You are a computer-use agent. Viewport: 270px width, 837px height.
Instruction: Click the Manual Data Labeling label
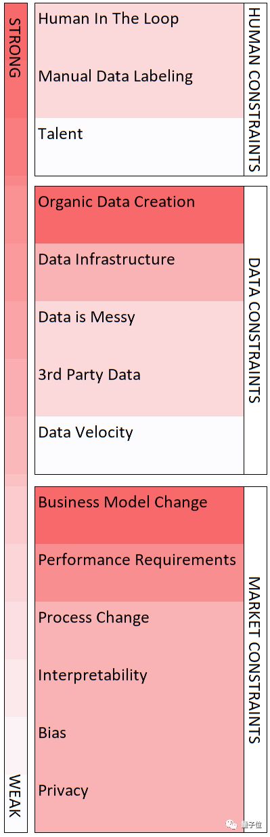pyautogui.click(x=116, y=77)
